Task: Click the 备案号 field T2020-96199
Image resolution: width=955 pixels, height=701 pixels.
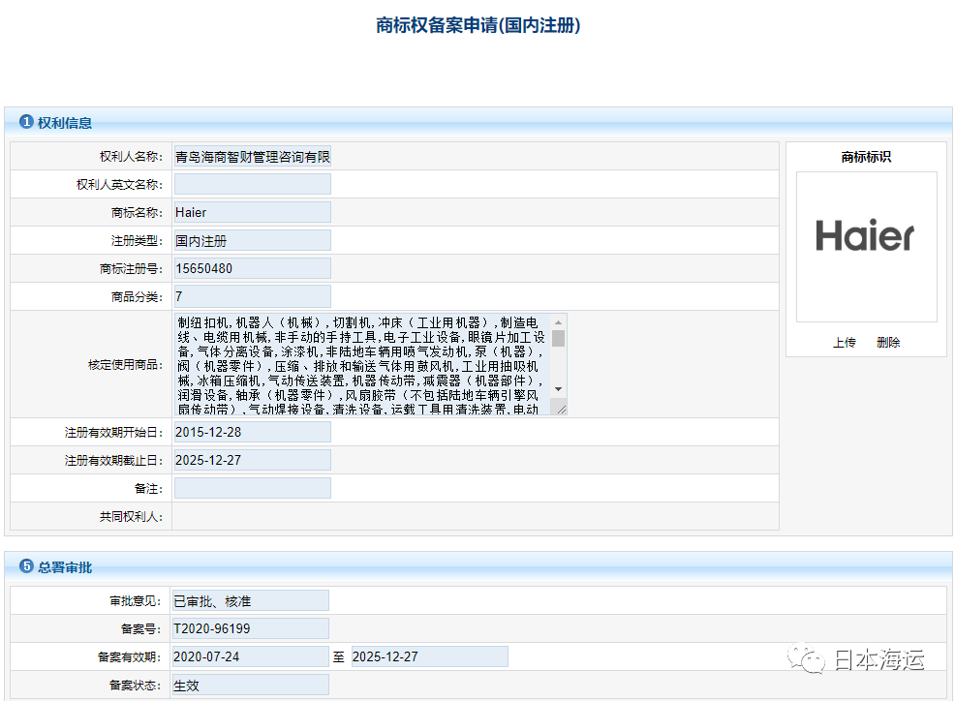Action: pos(250,628)
